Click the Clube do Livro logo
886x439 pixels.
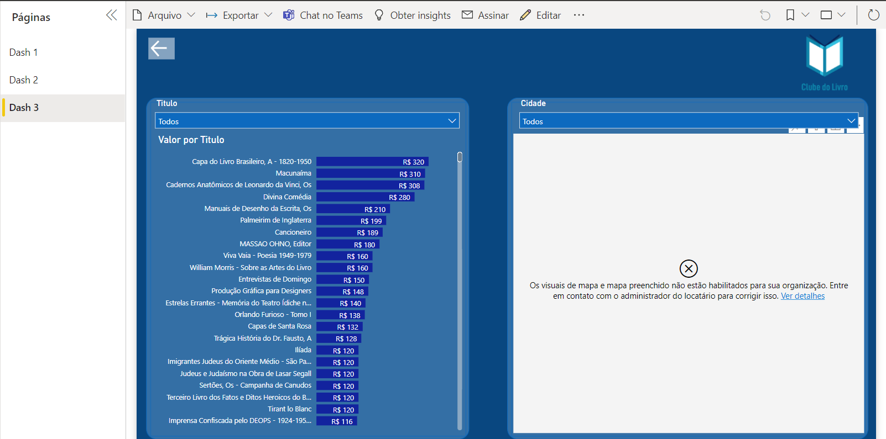pyautogui.click(x=824, y=62)
